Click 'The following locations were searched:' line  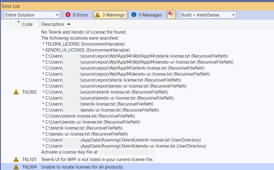coord(80,38)
